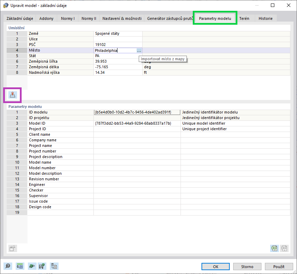
Task: Confirm with the OK button
Action: click(215, 266)
